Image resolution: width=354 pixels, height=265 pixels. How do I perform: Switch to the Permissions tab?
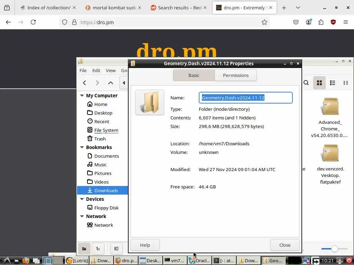coord(235,75)
